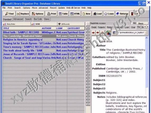
Task: Jump to letter A in alphabet index
Action: [x=88, y=27]
